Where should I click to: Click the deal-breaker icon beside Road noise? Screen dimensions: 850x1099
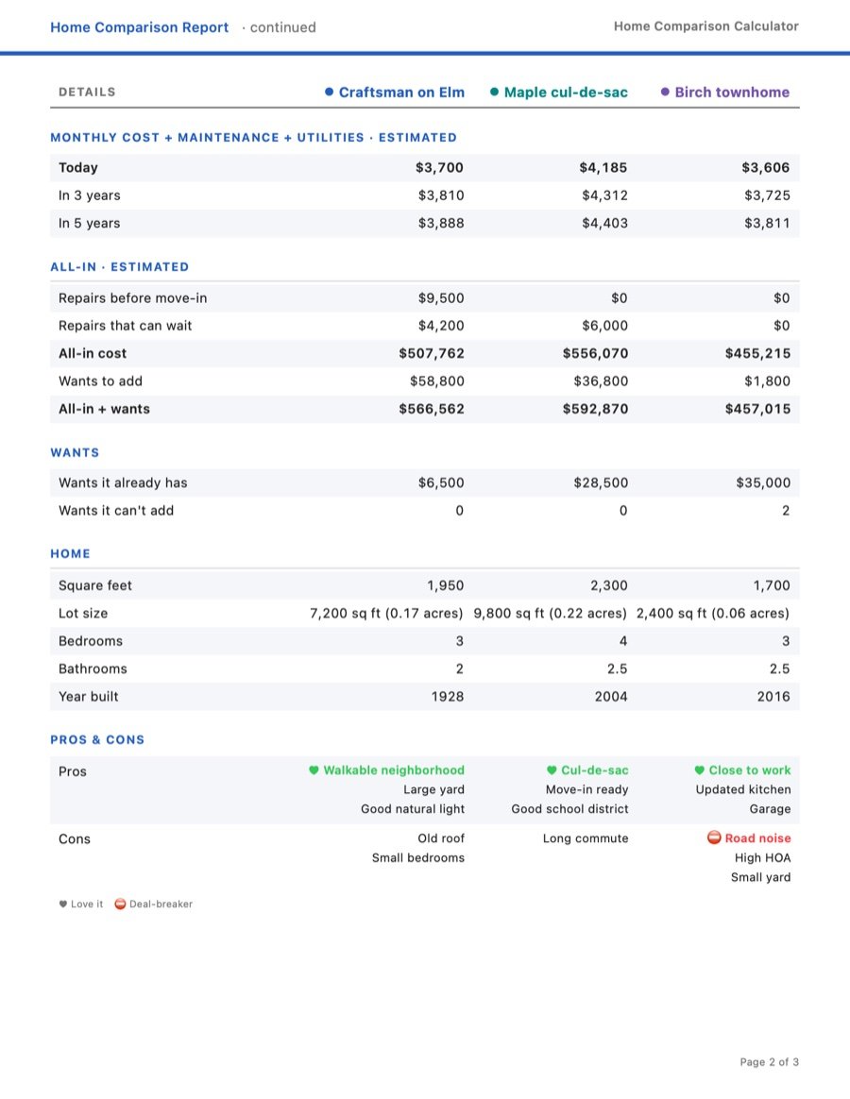pos(714,837)
